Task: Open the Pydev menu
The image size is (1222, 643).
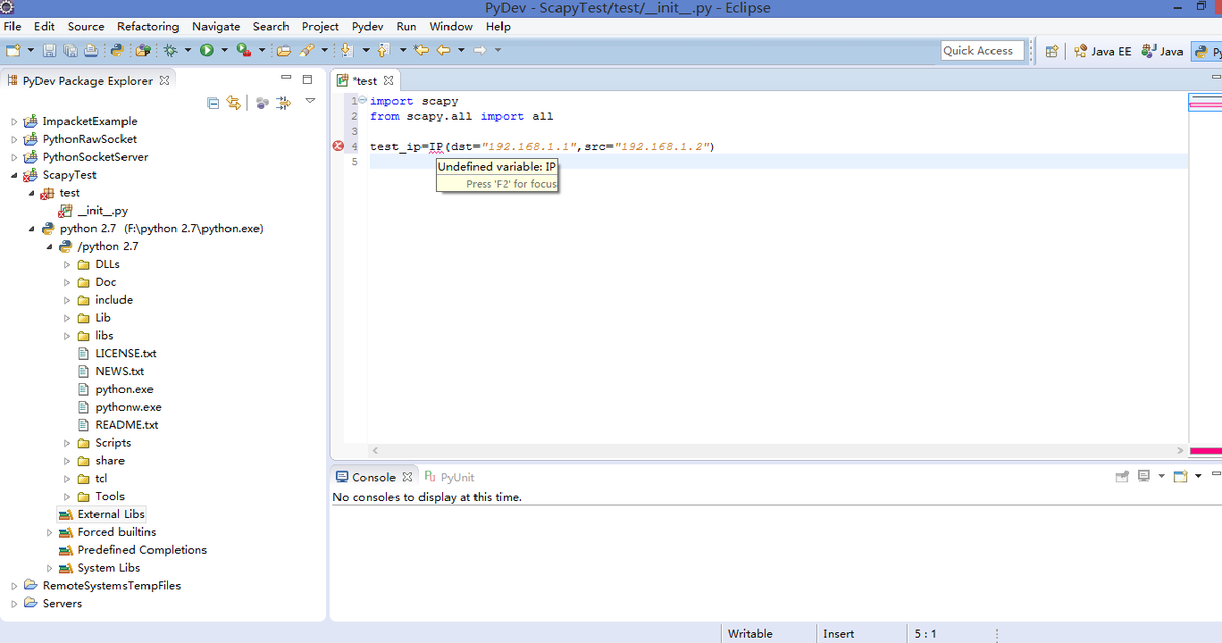Action: click(367, 26)
